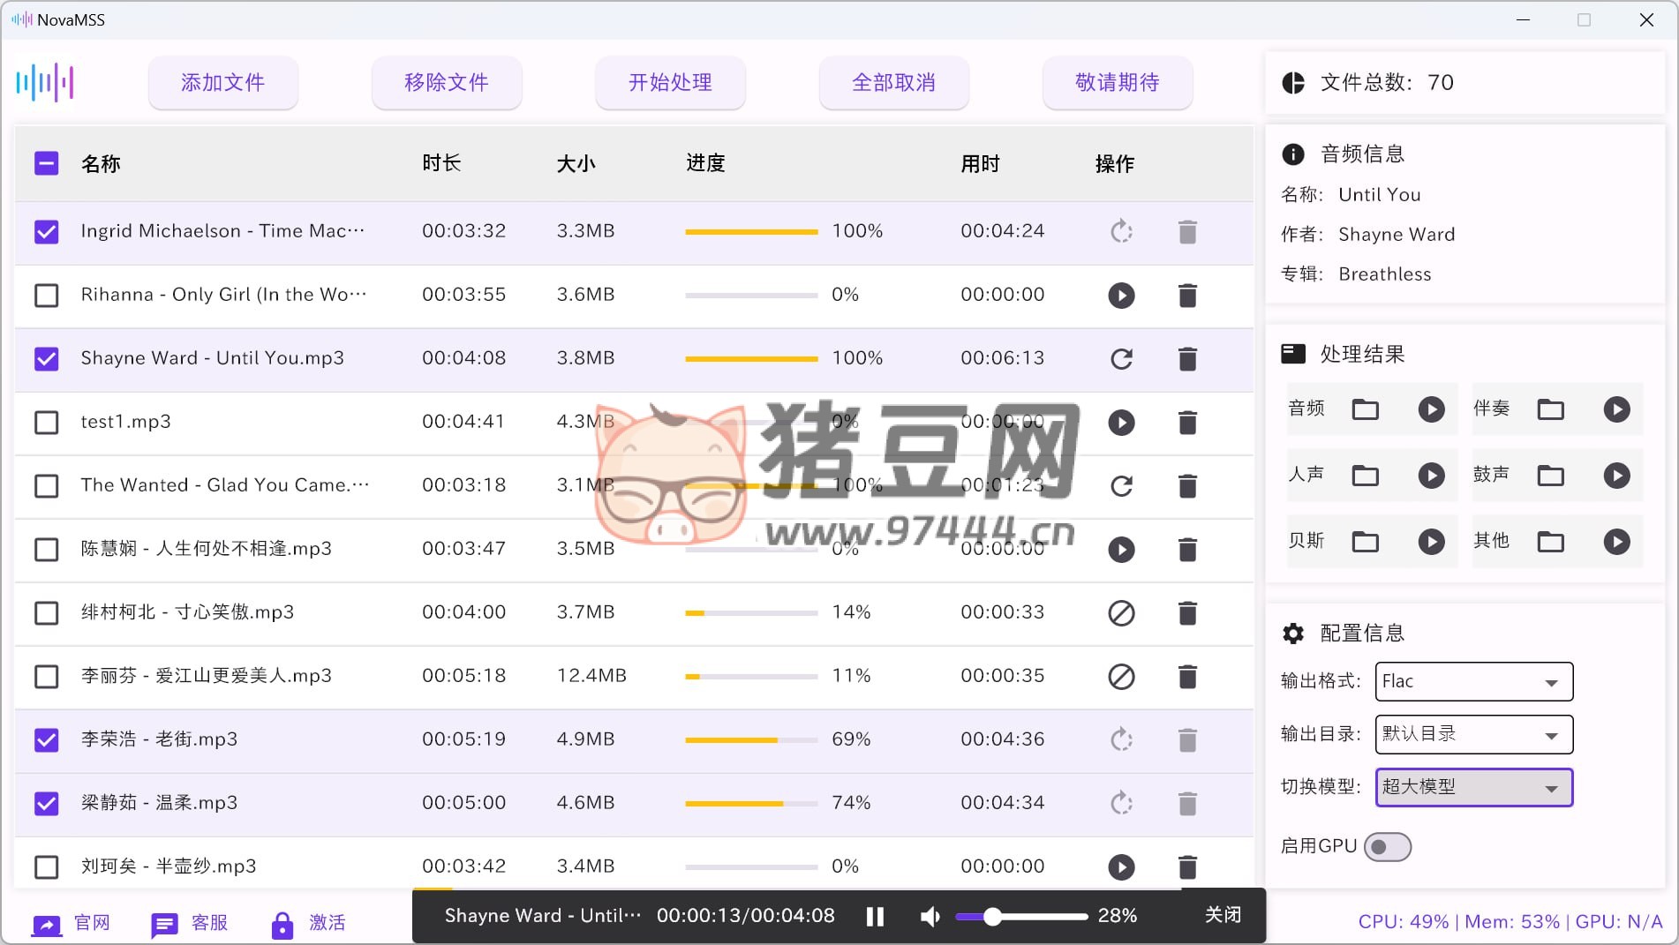This screenshot has height=945, width=1679.
Task: Play the 伴奏 result track
Action: [x=1616, y=409]
